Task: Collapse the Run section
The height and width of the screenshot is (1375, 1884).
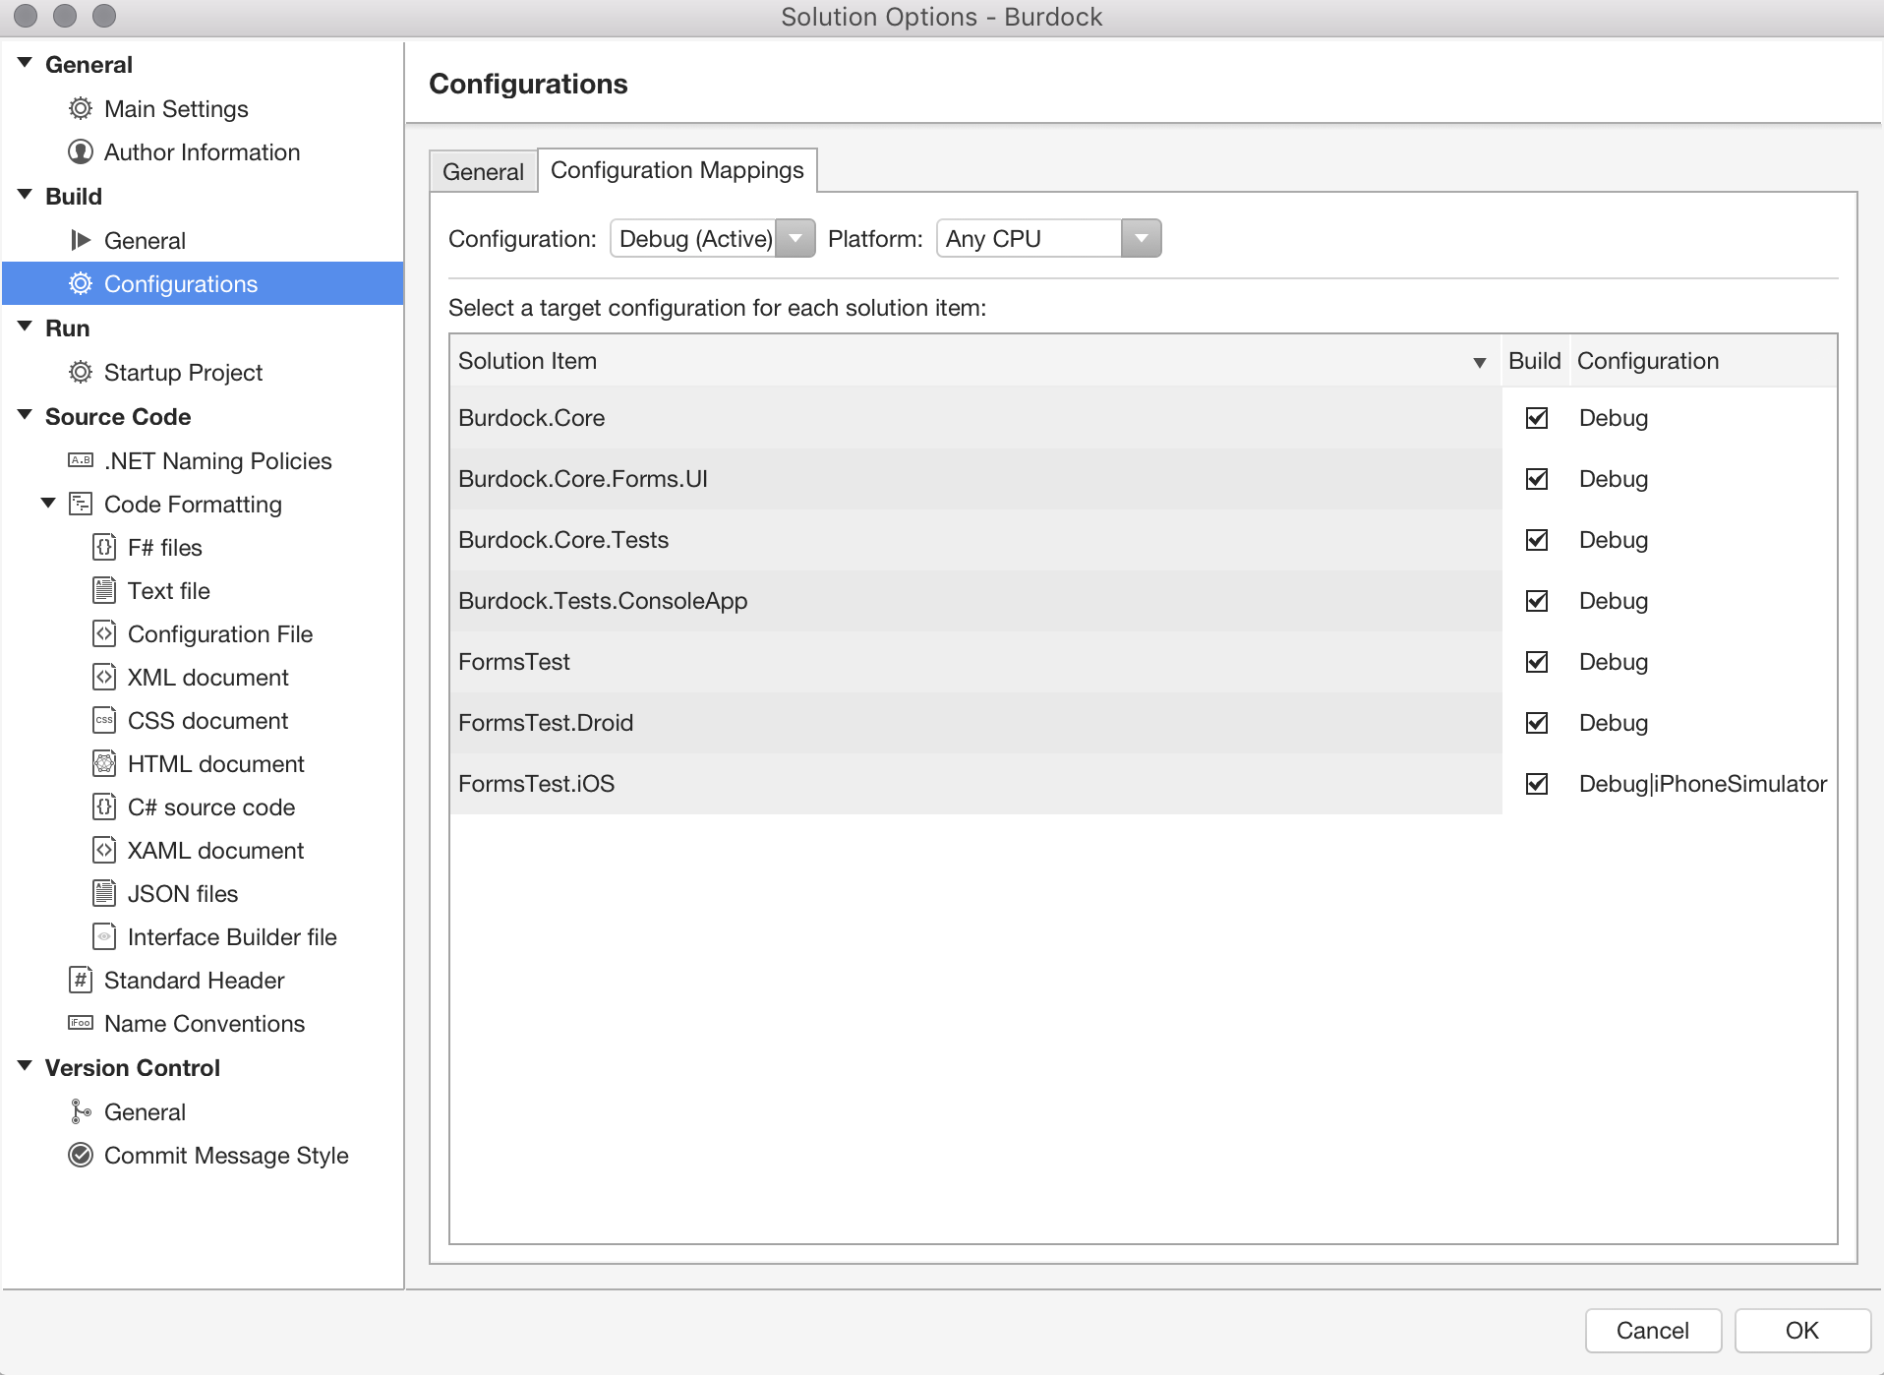Action: click(x=26, y=327)
